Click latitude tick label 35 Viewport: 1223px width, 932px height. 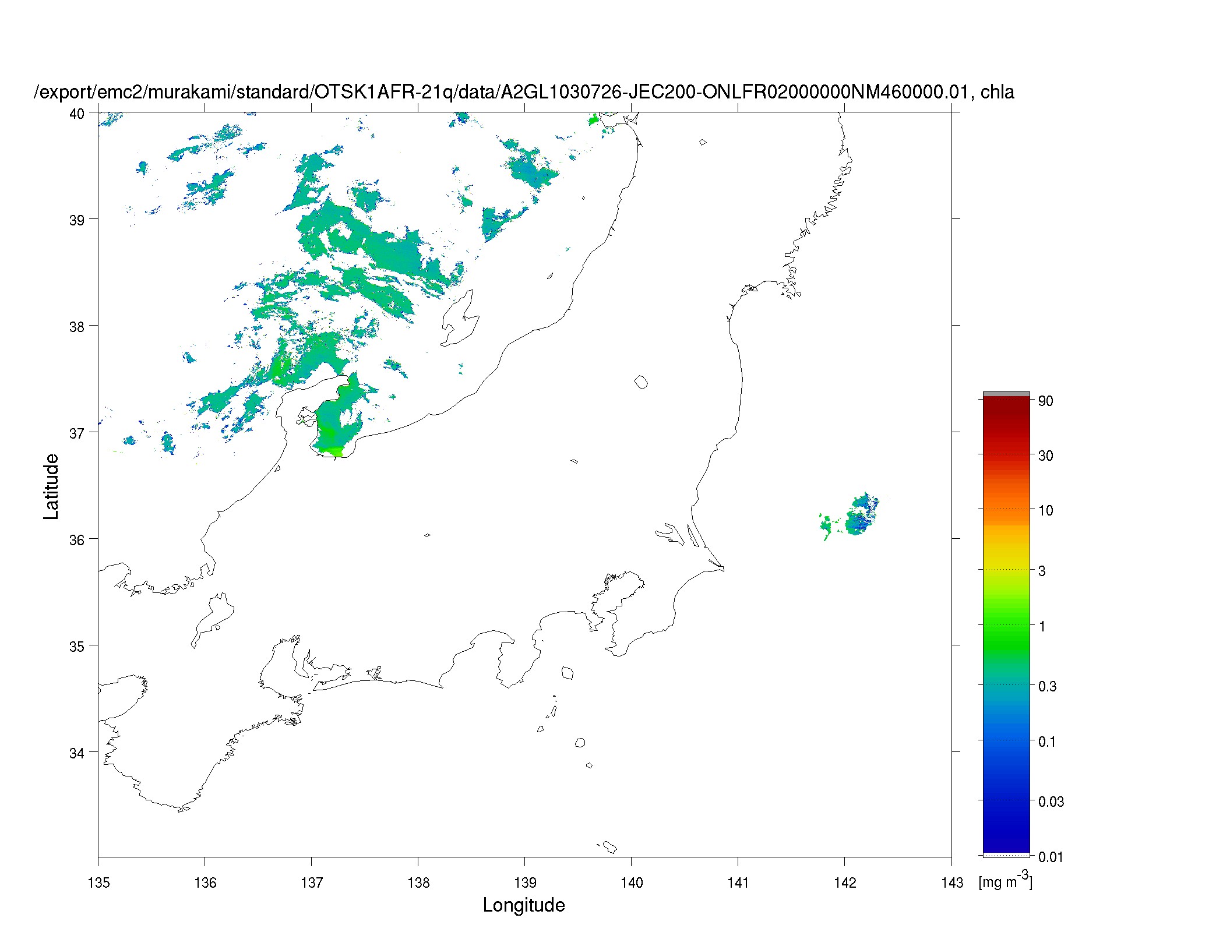(x=77, y=647)
